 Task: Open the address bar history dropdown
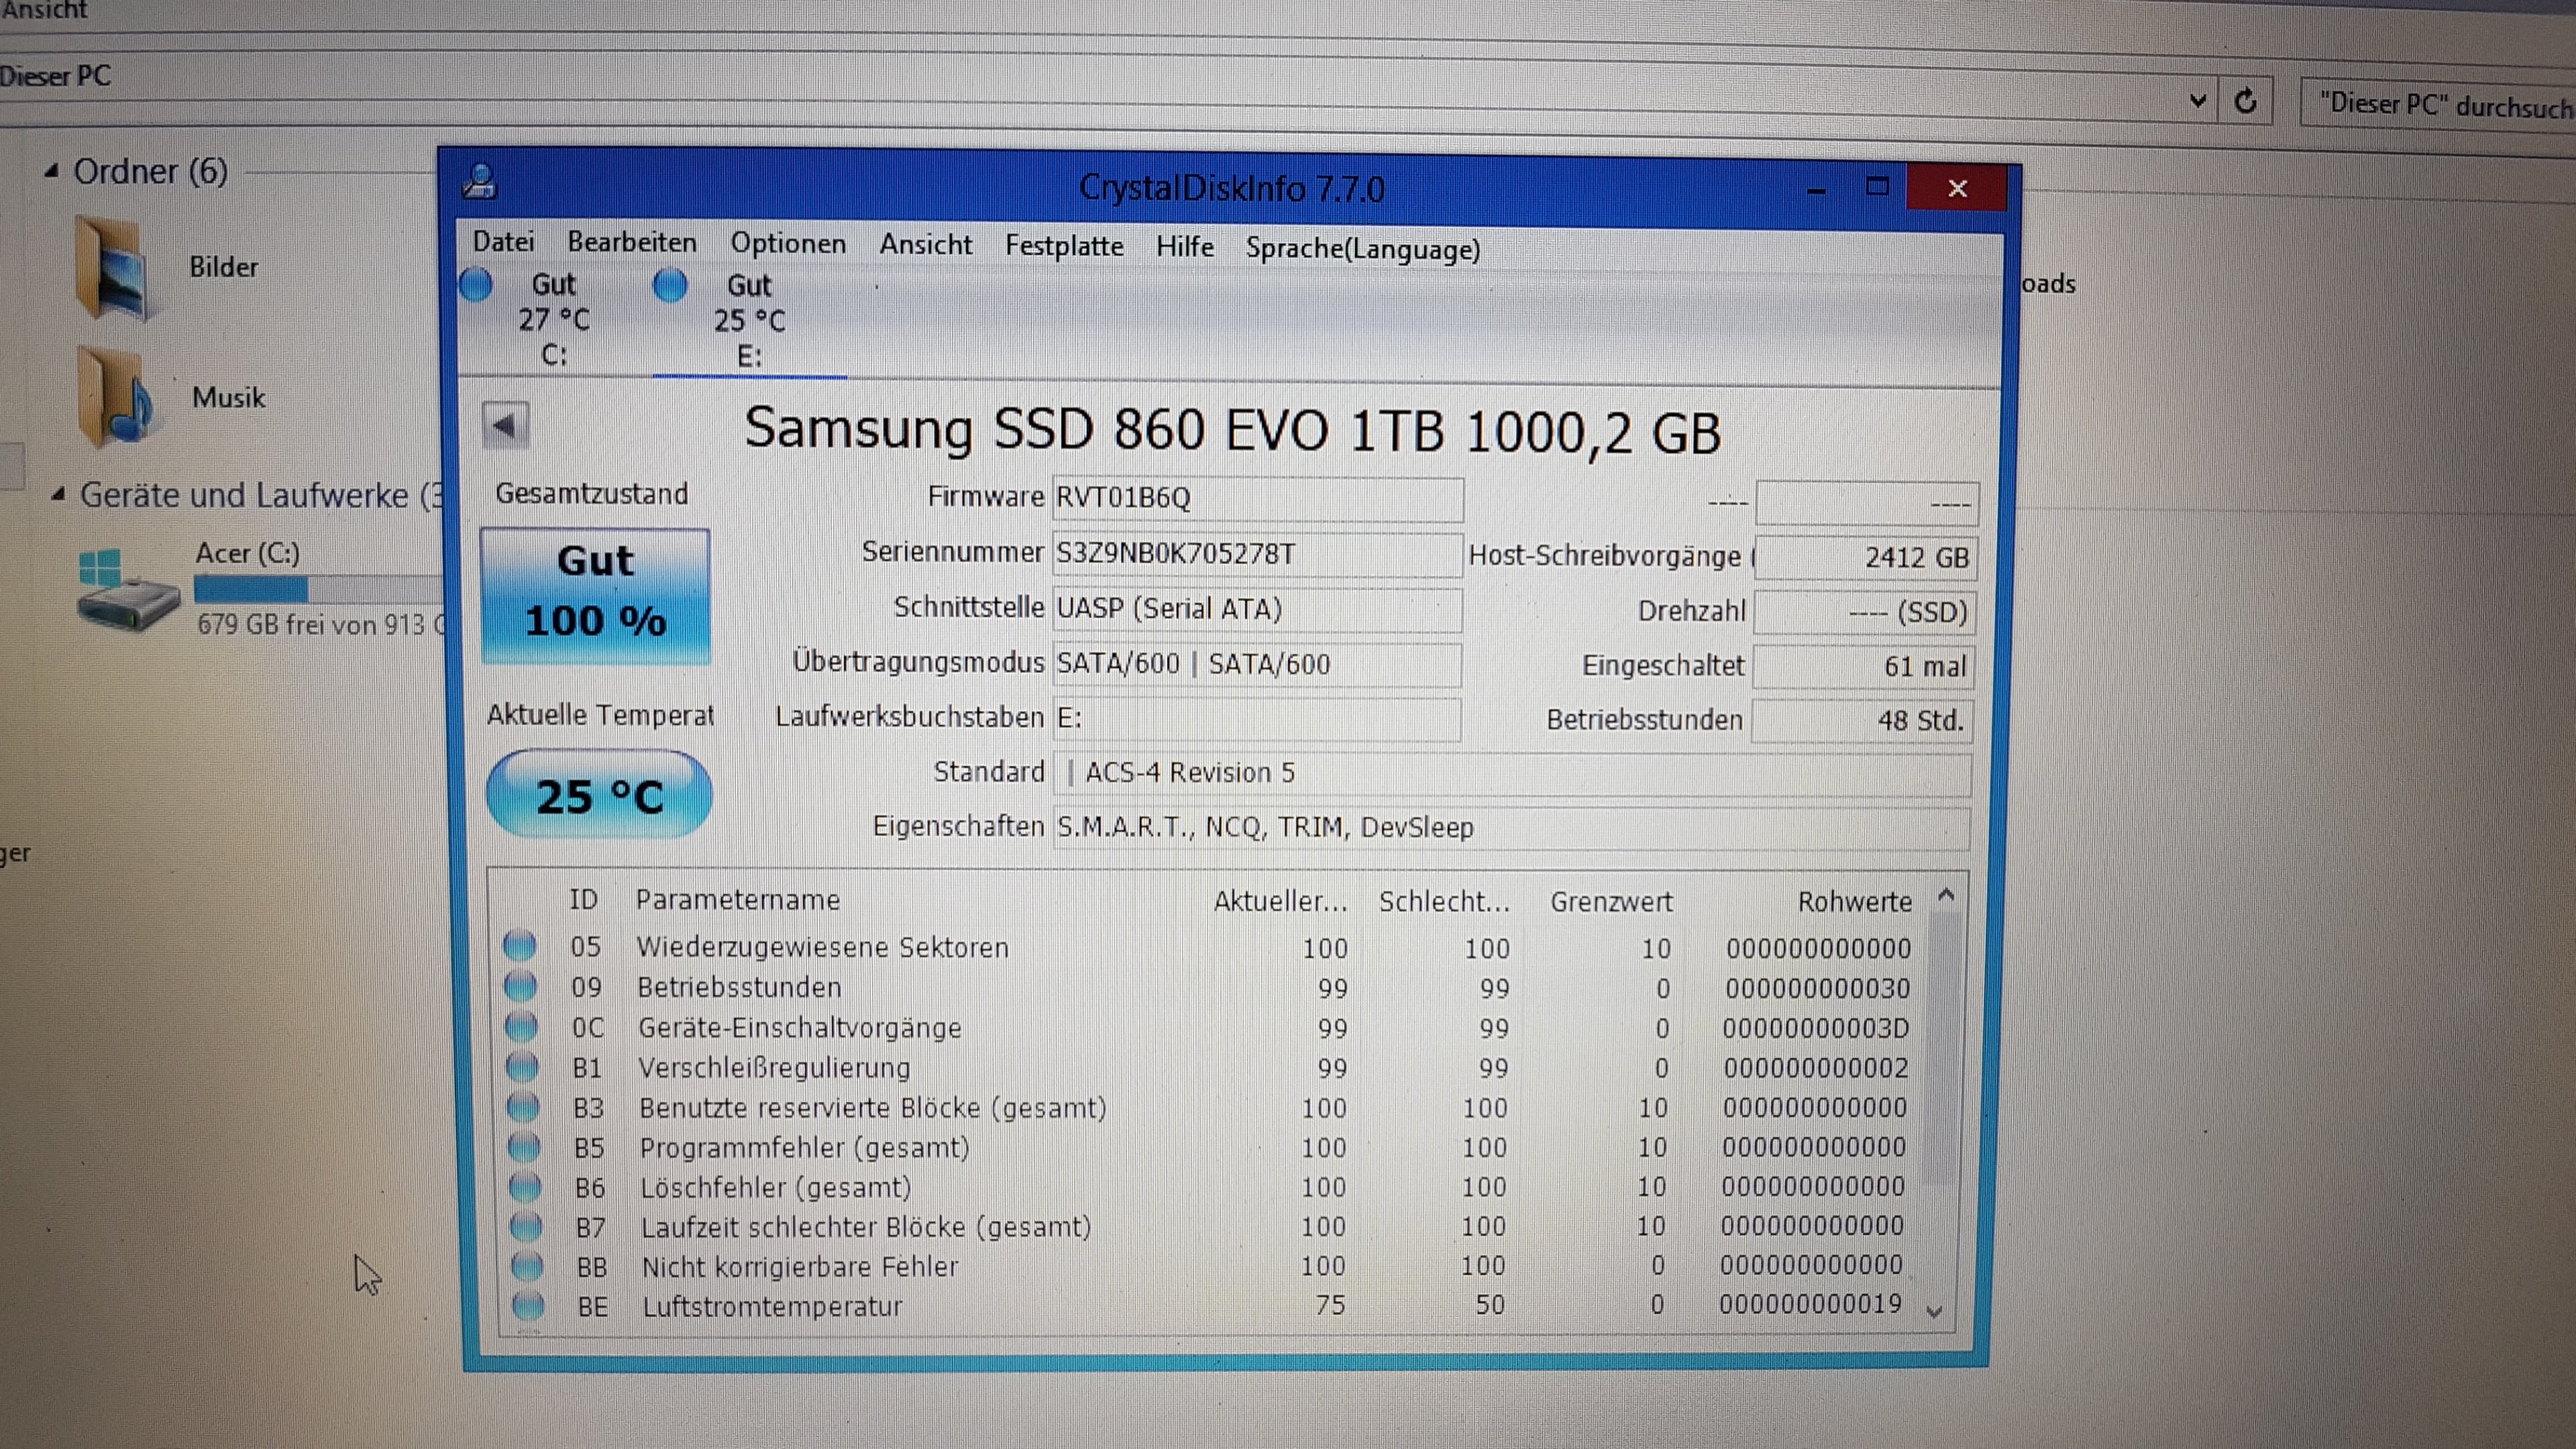2197,100
